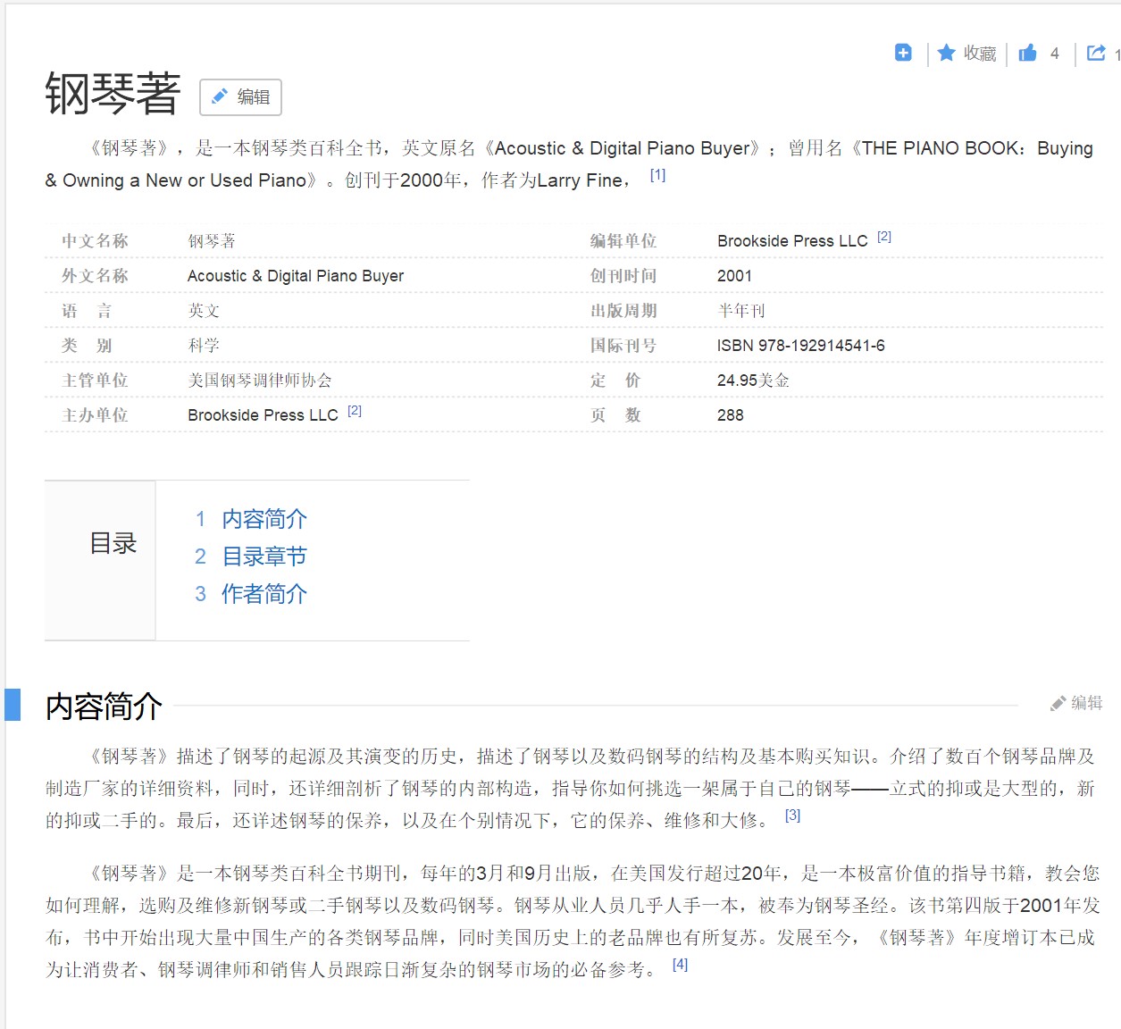Jump to 内容简介 in the table of contents
1121x1029 pixels.
[264, 519]
